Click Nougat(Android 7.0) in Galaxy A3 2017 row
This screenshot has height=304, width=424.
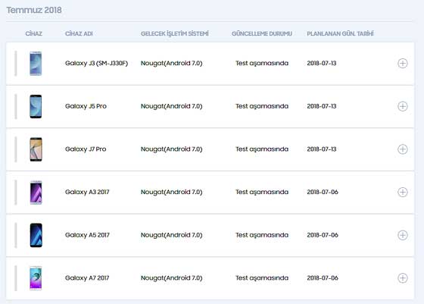point(171,192)
